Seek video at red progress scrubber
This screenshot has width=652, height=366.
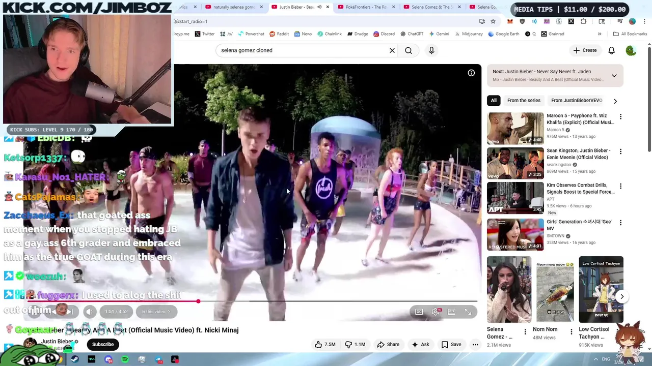pyautogui.click(x=198, y=301)
